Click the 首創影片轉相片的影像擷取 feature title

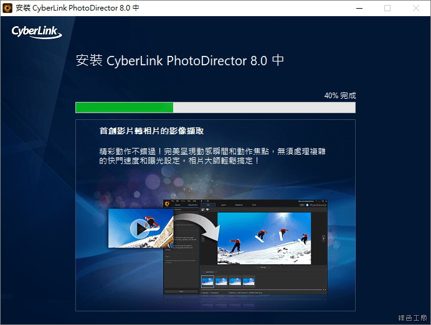151,131
